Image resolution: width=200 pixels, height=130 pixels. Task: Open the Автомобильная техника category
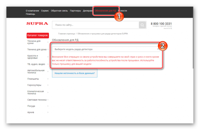pyautogui.click(x=36, y=71)
